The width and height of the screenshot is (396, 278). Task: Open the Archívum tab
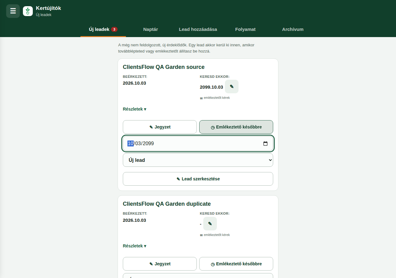click(293, 29)
